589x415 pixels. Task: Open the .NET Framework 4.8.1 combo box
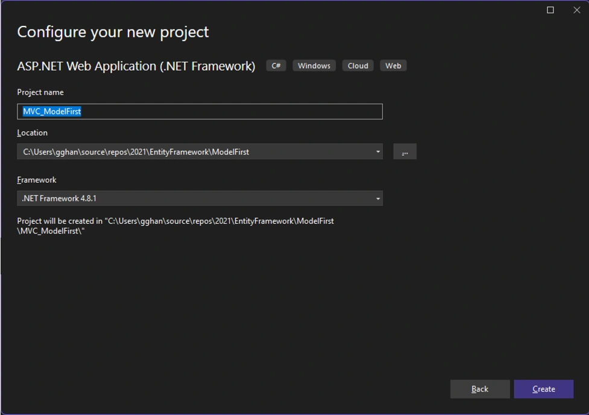tap(200, 198)
